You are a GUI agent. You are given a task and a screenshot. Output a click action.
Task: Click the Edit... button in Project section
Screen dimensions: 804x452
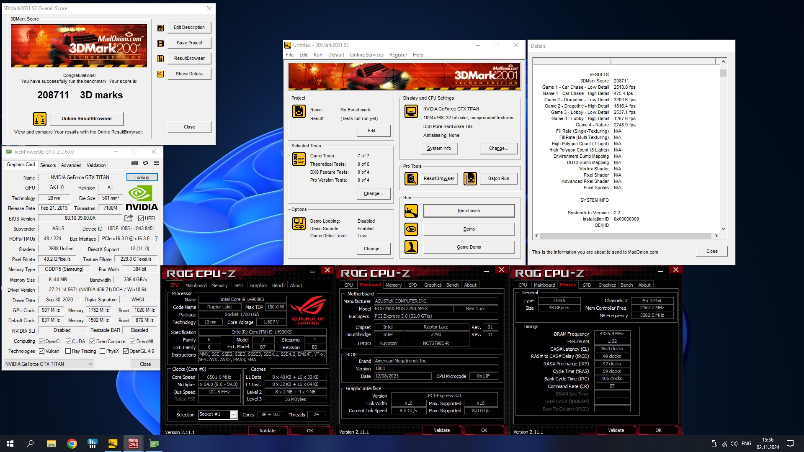coord(374,131)
